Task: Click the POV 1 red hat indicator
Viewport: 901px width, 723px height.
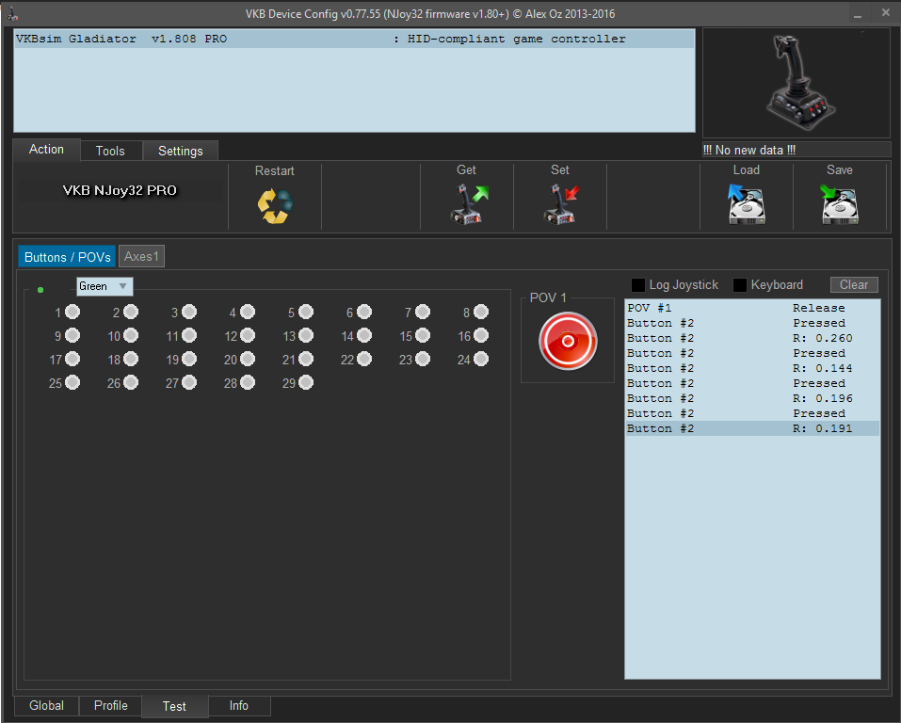Action: coord(568,342)
